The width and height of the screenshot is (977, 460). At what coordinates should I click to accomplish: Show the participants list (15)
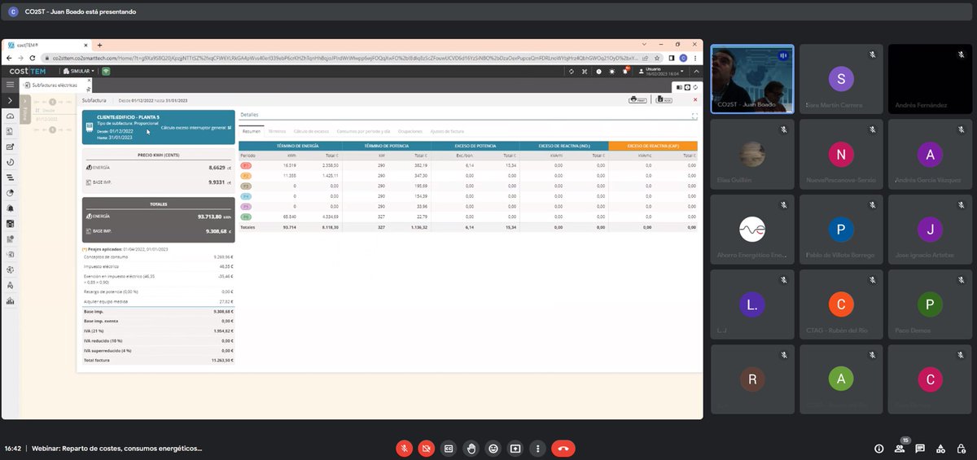coord(900,448)
